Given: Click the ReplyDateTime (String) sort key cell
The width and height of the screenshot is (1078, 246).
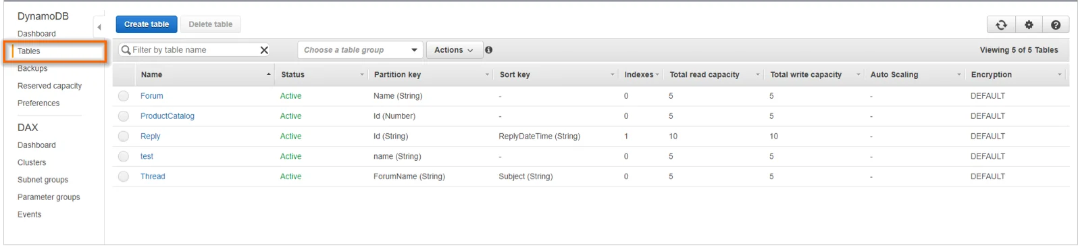Looking at the screenshot, I should click(540, 137).
